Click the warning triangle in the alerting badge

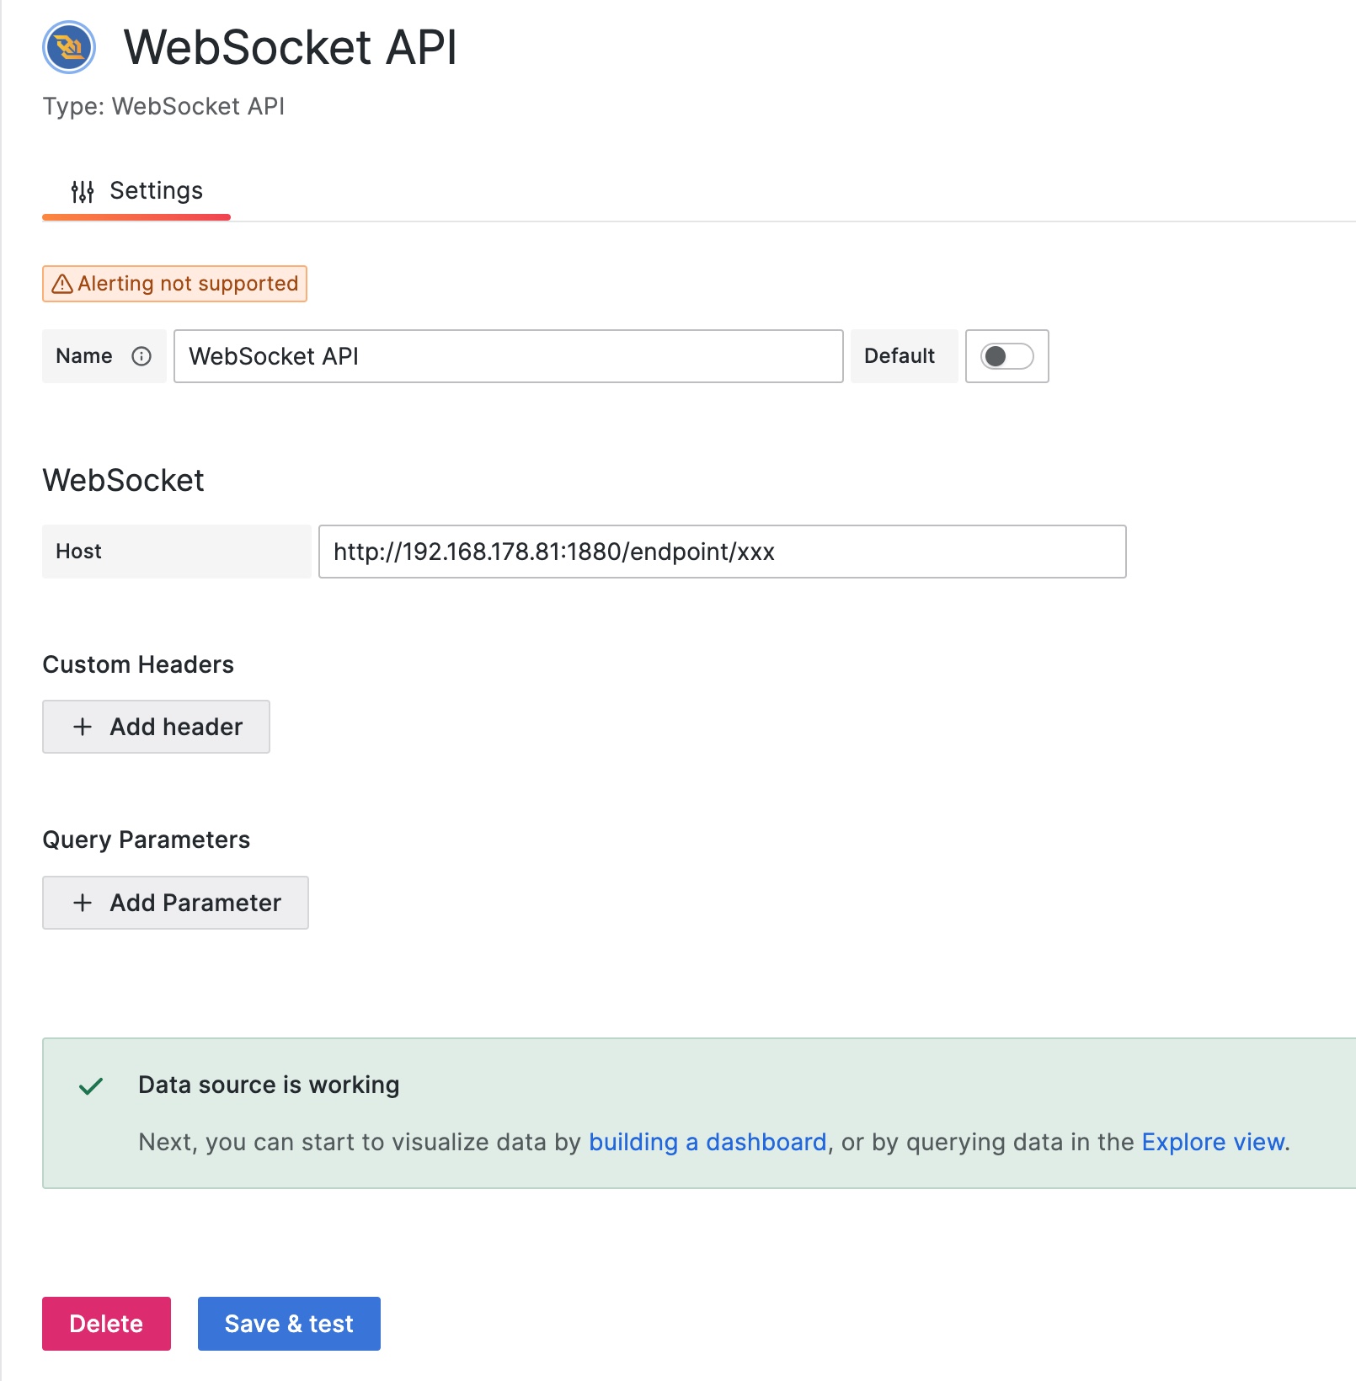tap(61, 284)
